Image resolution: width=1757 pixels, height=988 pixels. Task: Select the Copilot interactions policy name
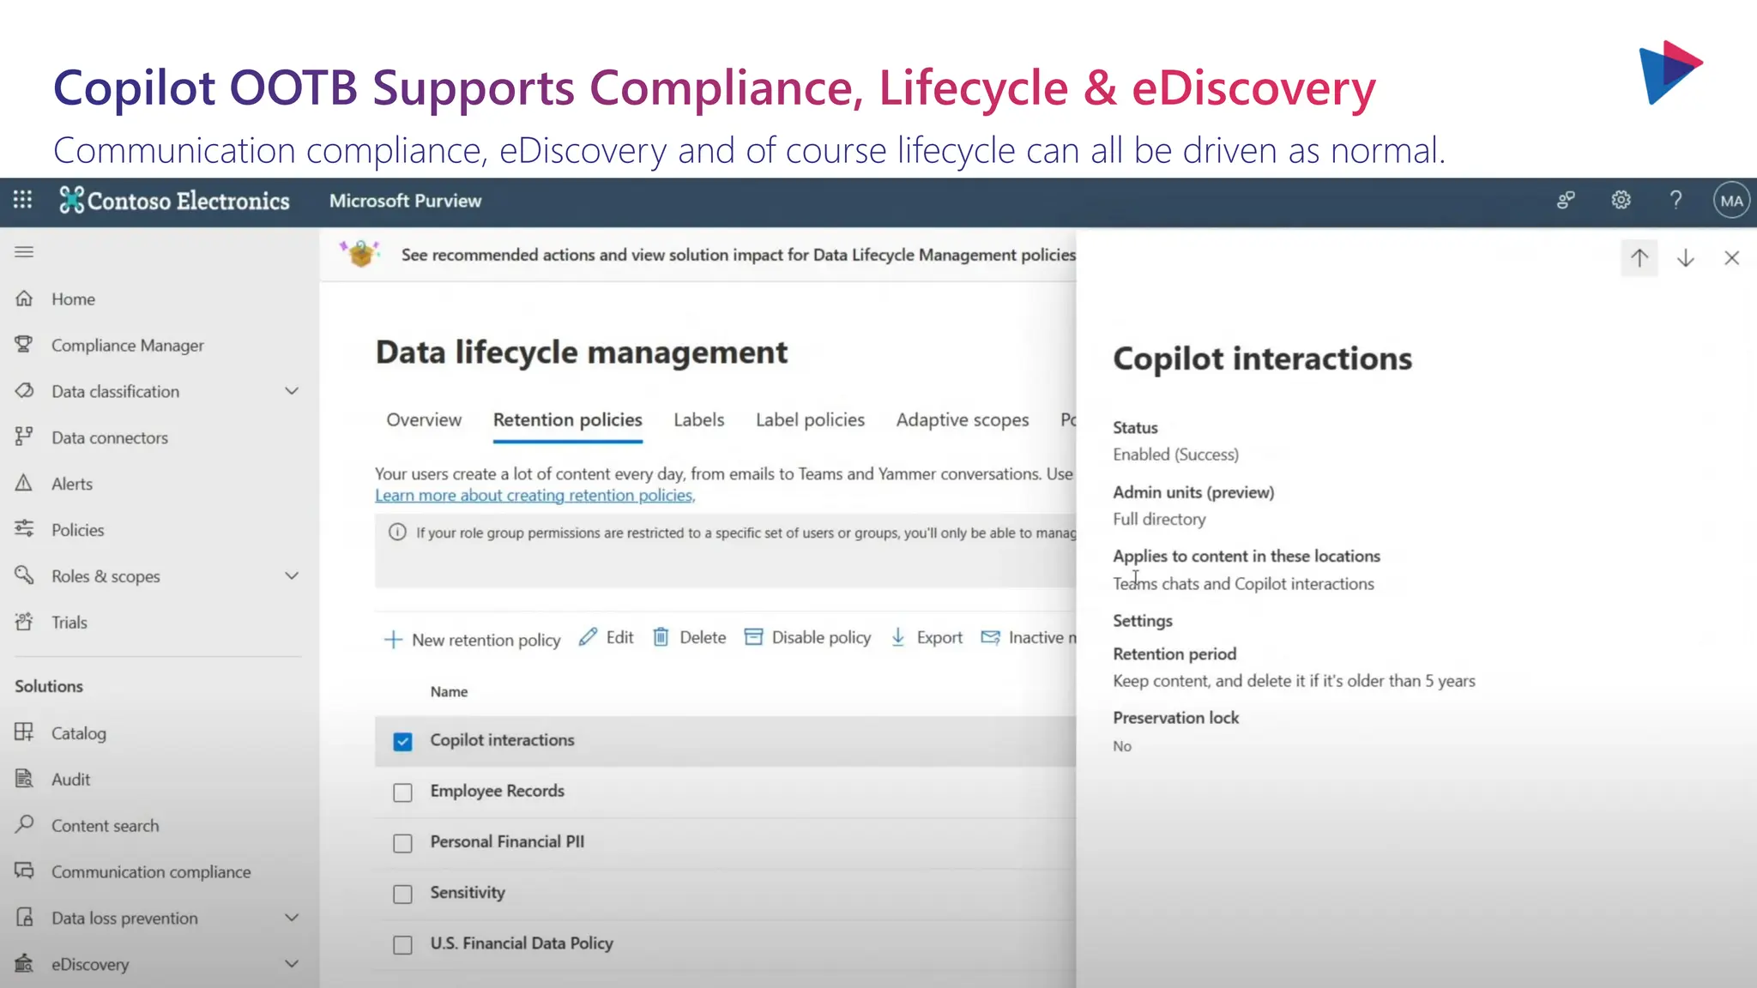tap(502, 739)
